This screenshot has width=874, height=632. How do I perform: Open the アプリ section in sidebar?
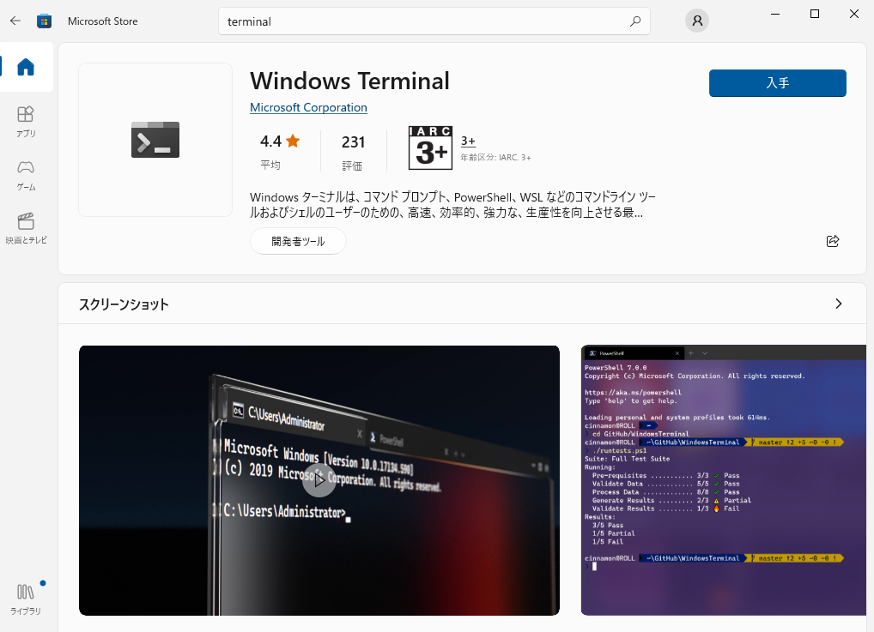[26, 122]
